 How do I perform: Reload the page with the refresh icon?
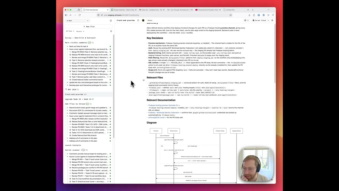click(x=79, y=15)
